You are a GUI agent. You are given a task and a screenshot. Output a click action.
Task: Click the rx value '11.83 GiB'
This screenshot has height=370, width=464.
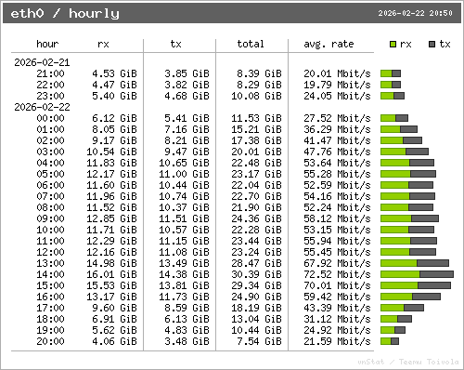point(111,163)
